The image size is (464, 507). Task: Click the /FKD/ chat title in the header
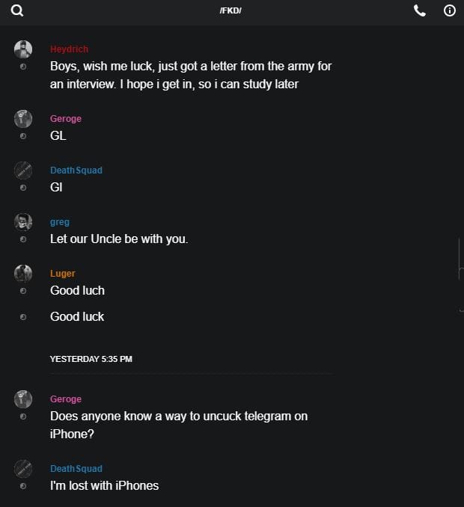point(231,10)
